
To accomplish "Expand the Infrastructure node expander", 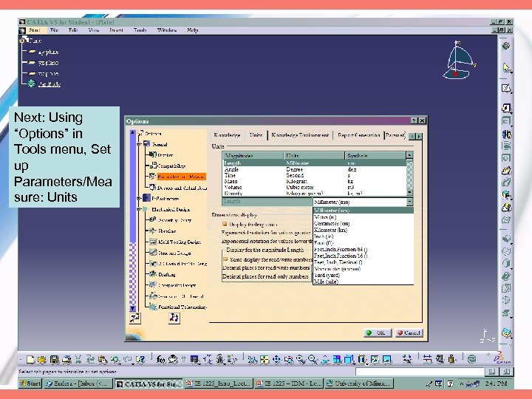I will [139, 198].
